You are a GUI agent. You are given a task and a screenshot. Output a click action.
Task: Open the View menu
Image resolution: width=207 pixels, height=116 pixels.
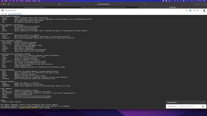pyautogui.click(x=17, y=1)
